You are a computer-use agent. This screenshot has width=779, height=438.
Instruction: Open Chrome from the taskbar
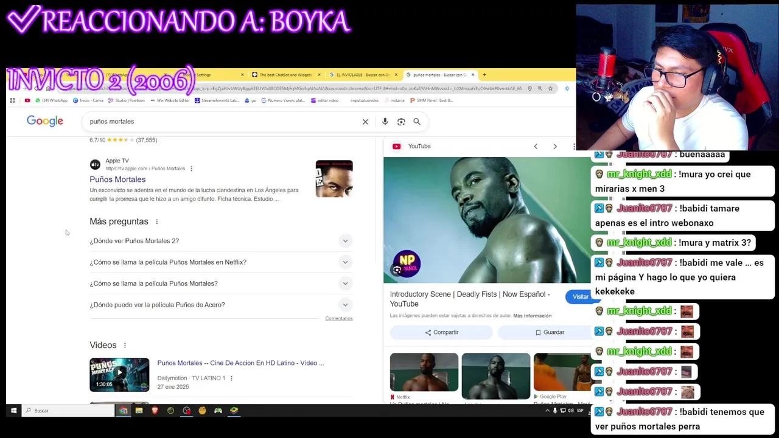coord(124,411)
